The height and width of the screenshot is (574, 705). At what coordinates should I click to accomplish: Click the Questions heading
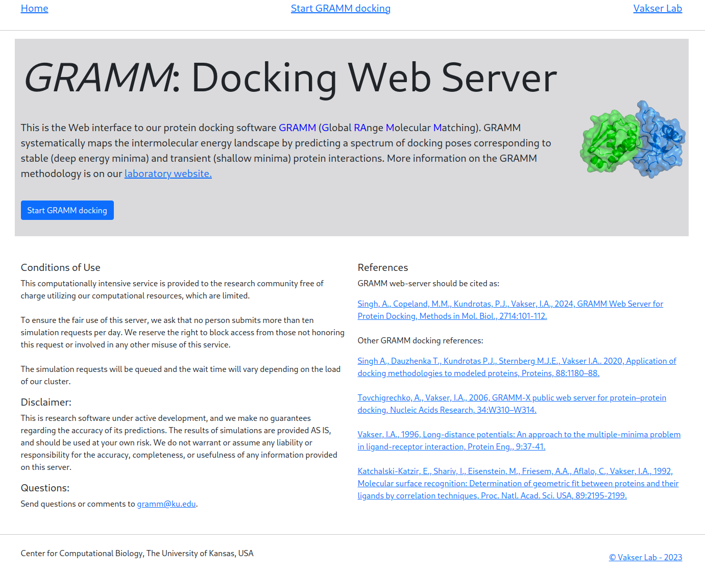[45, 488]
